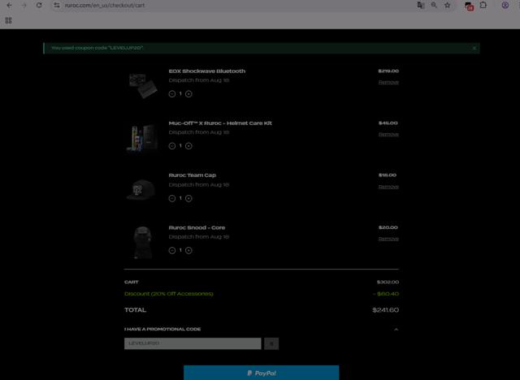The height and width of the screenshot is (380, 520).
Task: Click the $18.00 price
Action: click(x=388, y=175)
